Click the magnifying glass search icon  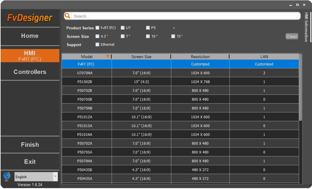click(68, 16)
